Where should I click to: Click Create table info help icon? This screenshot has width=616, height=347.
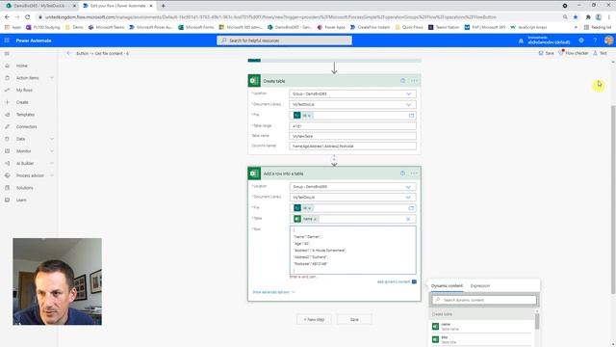pyautogui.click(x=402, y=81)
